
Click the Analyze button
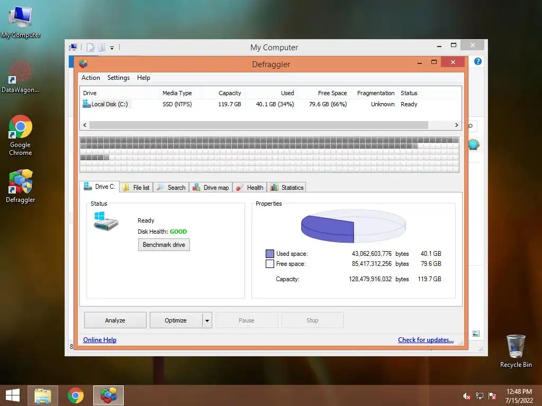(115, 320)
